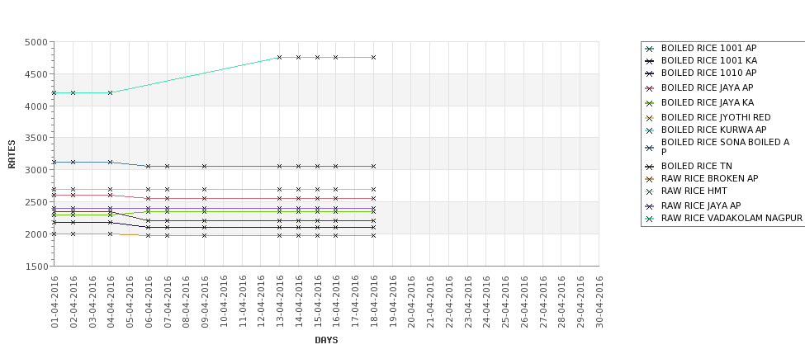Image resolution: width=805 pixels, height=354 pixels.
Task: Select cyan line point near 2700 at 16-04-2016
Action: click(x=336, y=189)
